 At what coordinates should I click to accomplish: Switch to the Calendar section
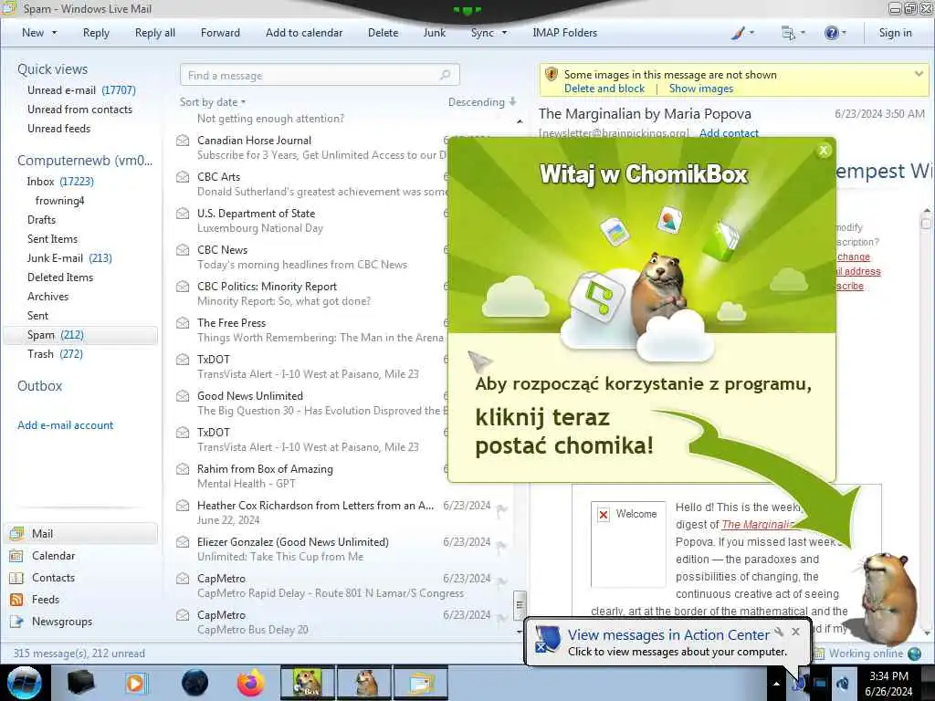(53, 556)
